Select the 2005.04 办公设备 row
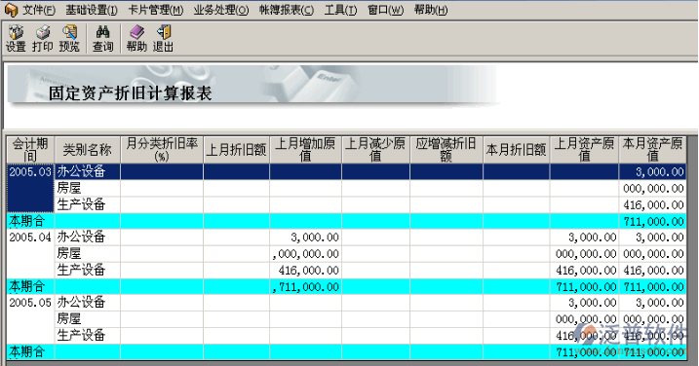699x366 pixels. pyautogui.click(x=346, y=237)
